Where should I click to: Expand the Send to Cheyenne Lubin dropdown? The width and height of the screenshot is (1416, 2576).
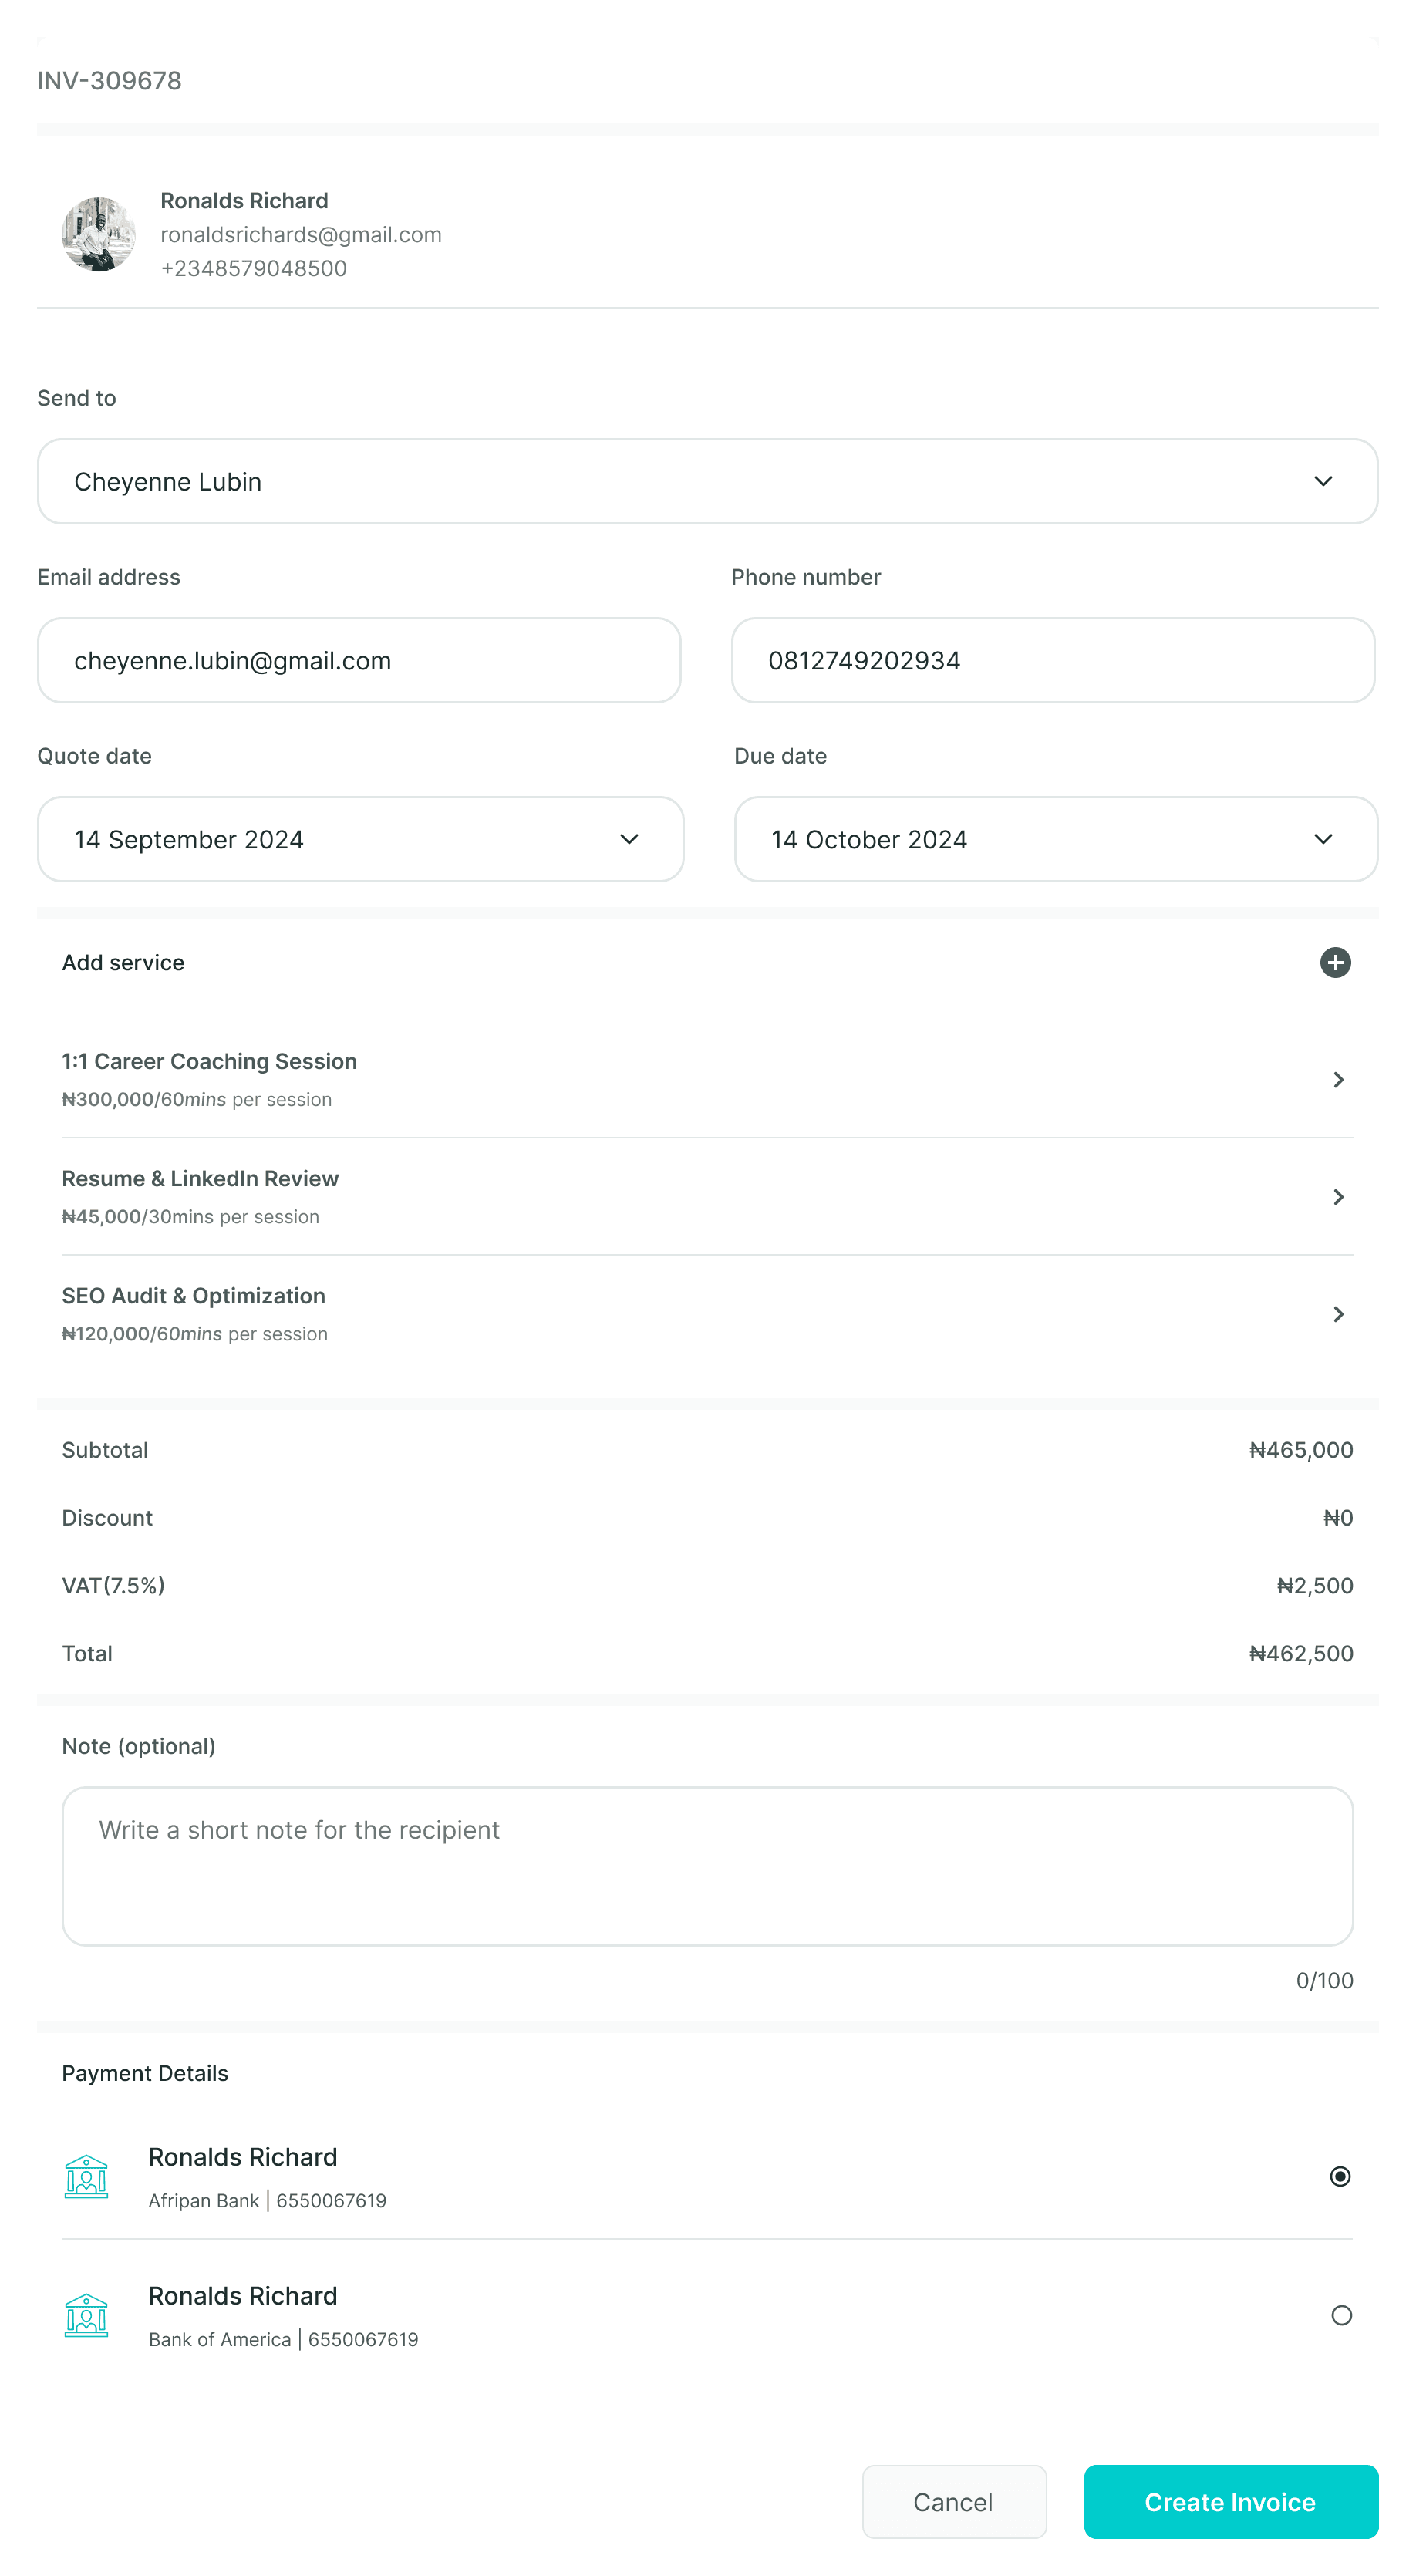pyautogui.click(x=708, y=481)
